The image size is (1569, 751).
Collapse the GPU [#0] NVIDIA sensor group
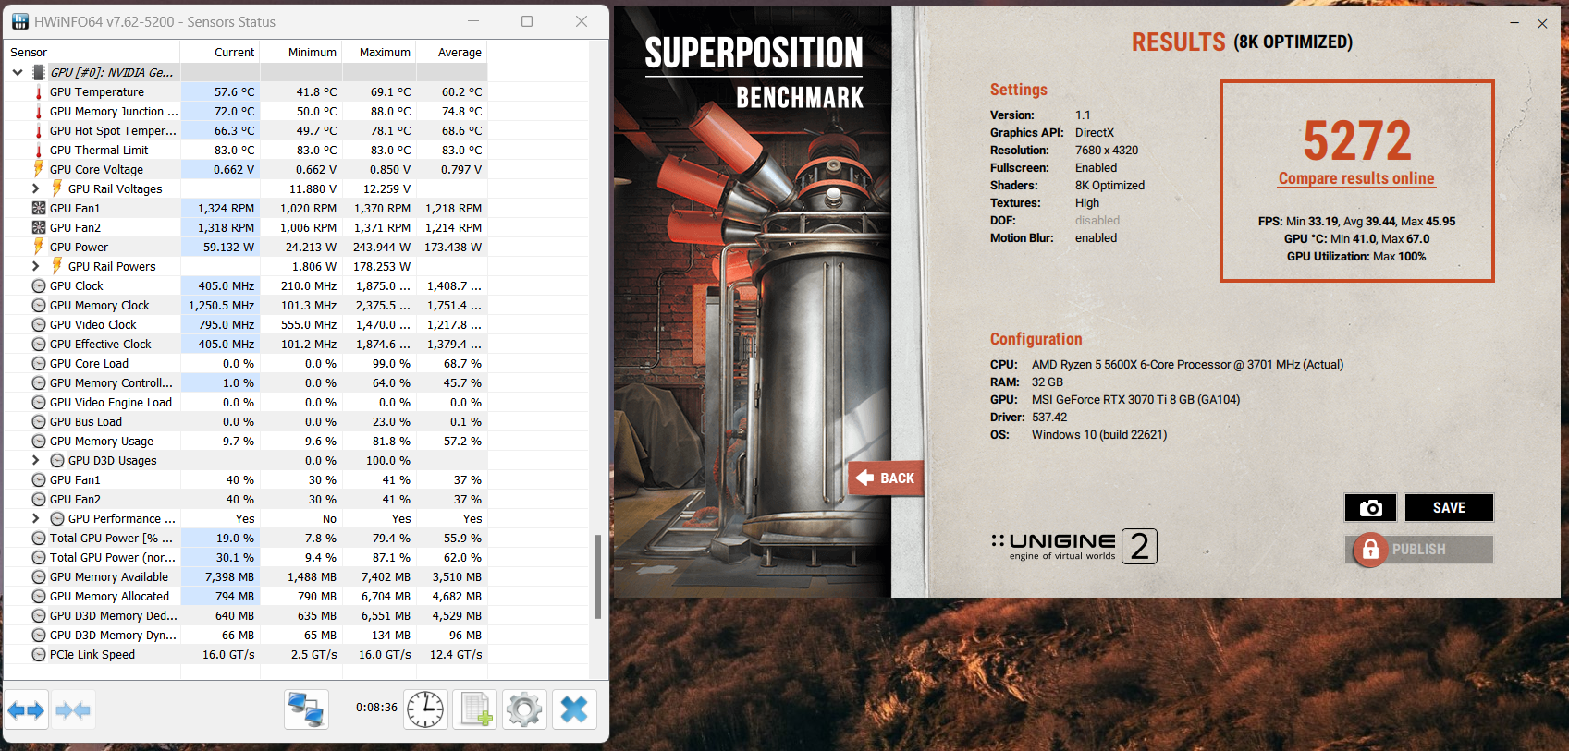[x=18, y=72]
